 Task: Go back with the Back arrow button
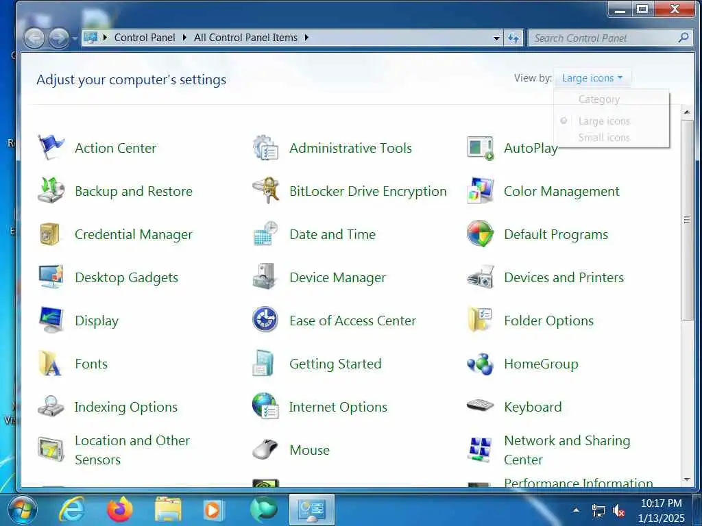click(34, 38)
